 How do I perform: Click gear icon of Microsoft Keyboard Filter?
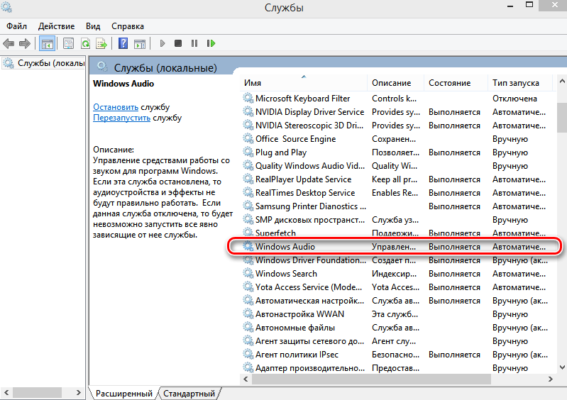tap(248, 99)
